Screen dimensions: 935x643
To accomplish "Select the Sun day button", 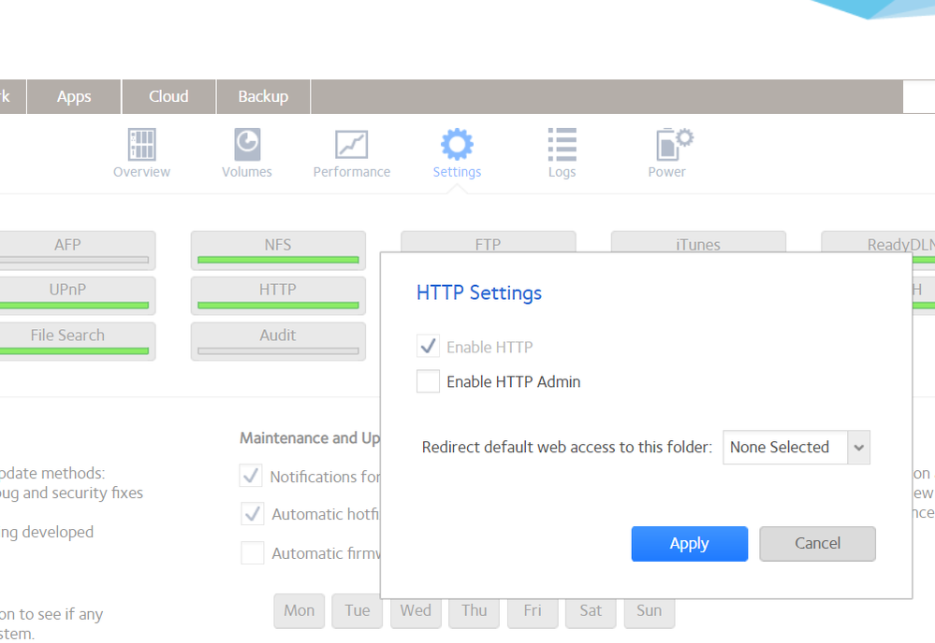I will point(650,613).
